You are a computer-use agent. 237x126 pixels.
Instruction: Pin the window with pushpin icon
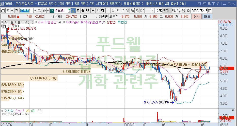tap(209, 4)
